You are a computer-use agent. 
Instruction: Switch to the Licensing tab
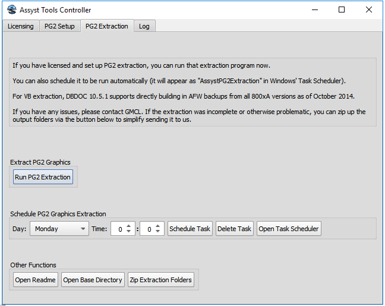pyautogui.click(x=20, y=26)
